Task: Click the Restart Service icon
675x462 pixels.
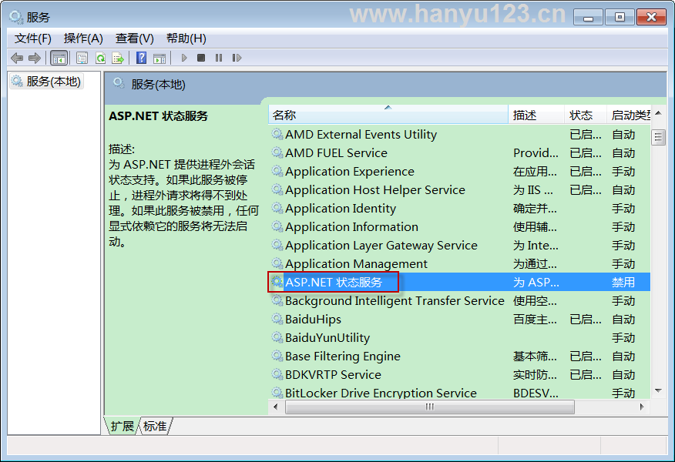Action: click(237, 58)
